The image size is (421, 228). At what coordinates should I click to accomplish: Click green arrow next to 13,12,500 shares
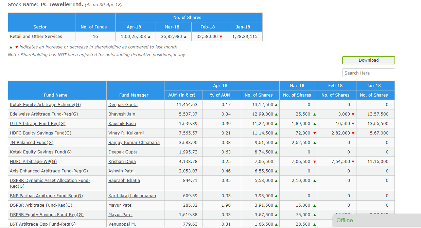[276, 105]
